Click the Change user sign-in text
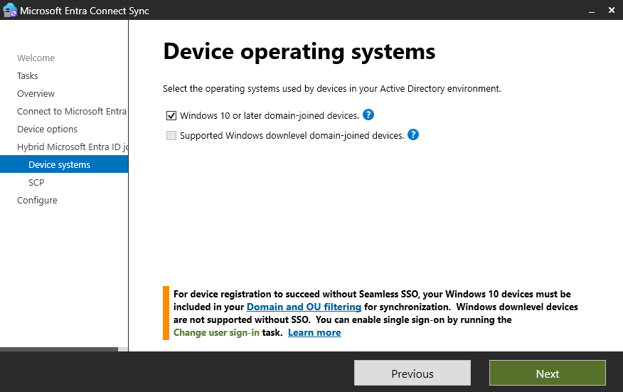This screenshot has width=623, height=392. (216, 332)
